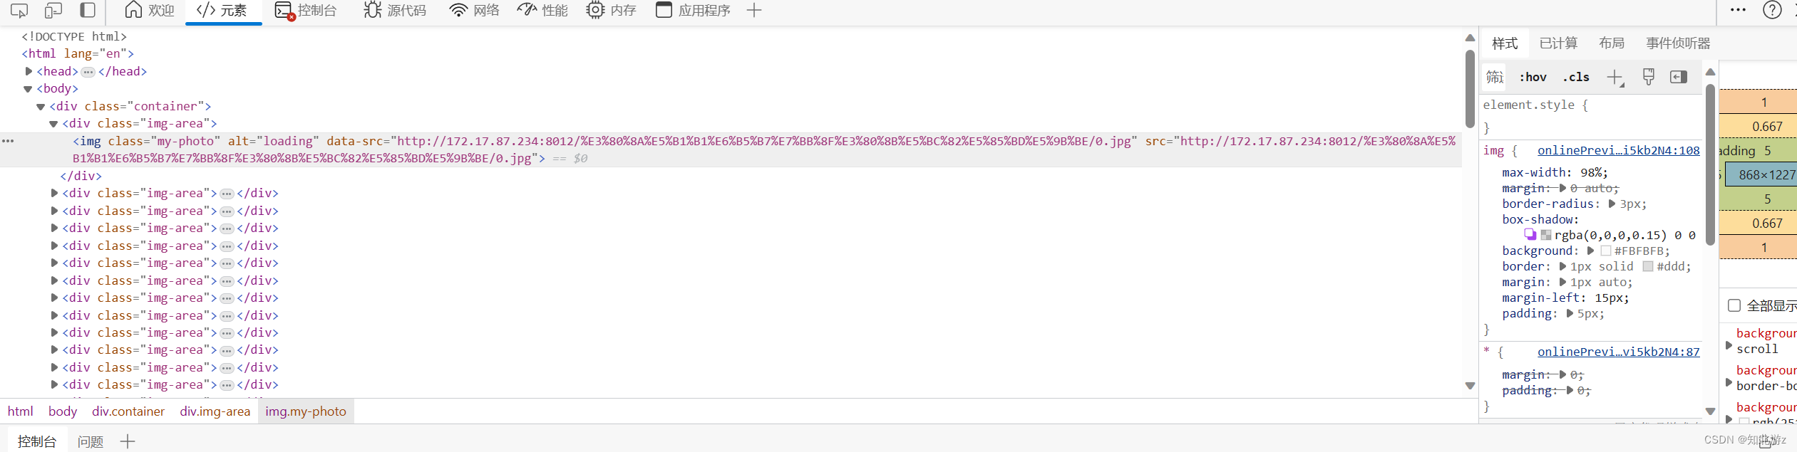Click the paint brush rendering emulation icon
Viewport: 1797px width, 452px height.
coord(1648,77)
